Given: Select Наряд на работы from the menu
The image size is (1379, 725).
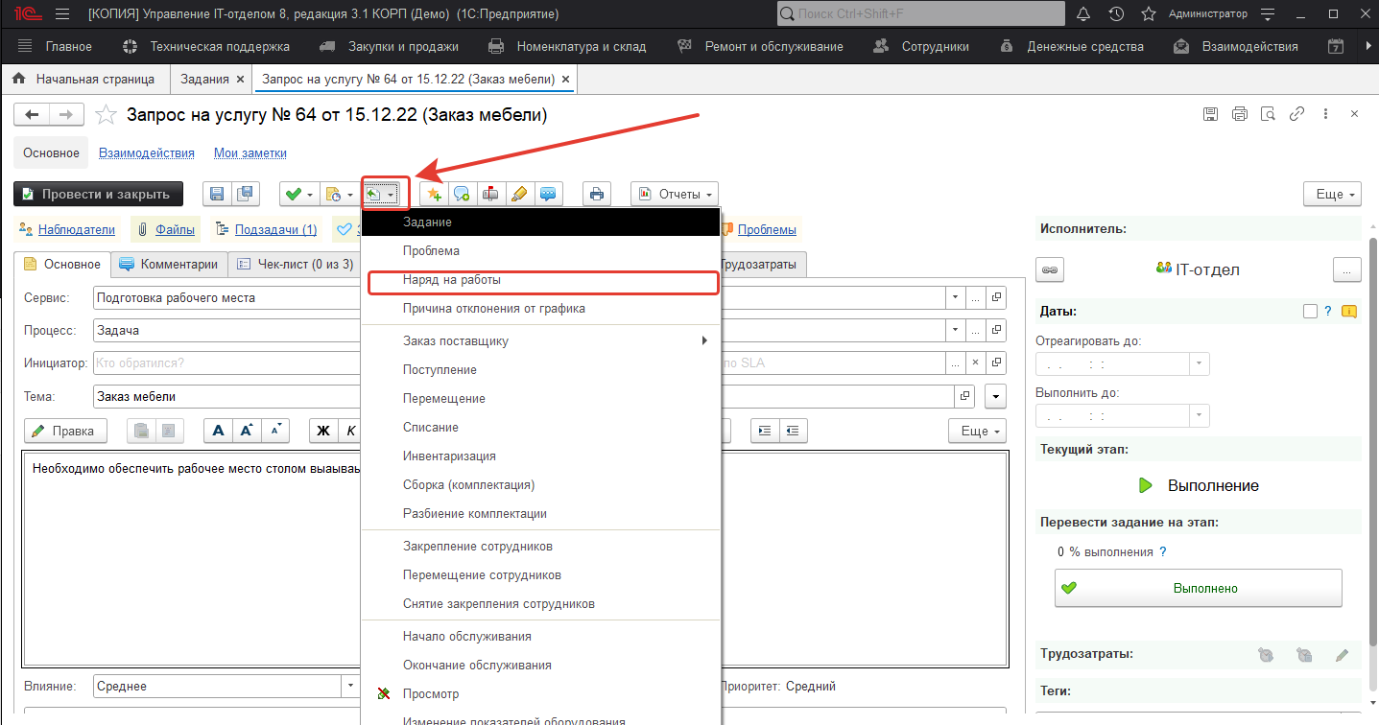Looking at the screenshot, I should [452, 281].
